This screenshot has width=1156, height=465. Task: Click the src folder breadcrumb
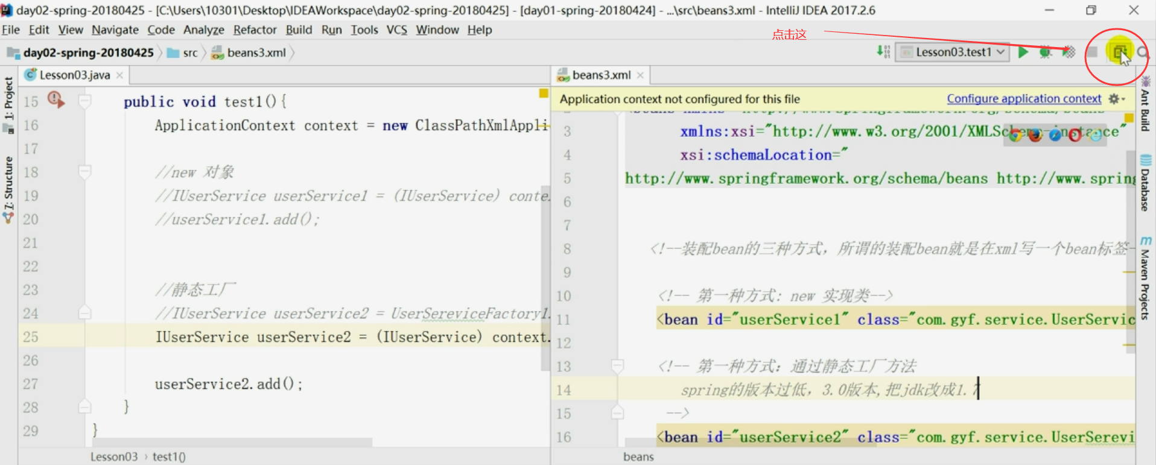point(183,52)
